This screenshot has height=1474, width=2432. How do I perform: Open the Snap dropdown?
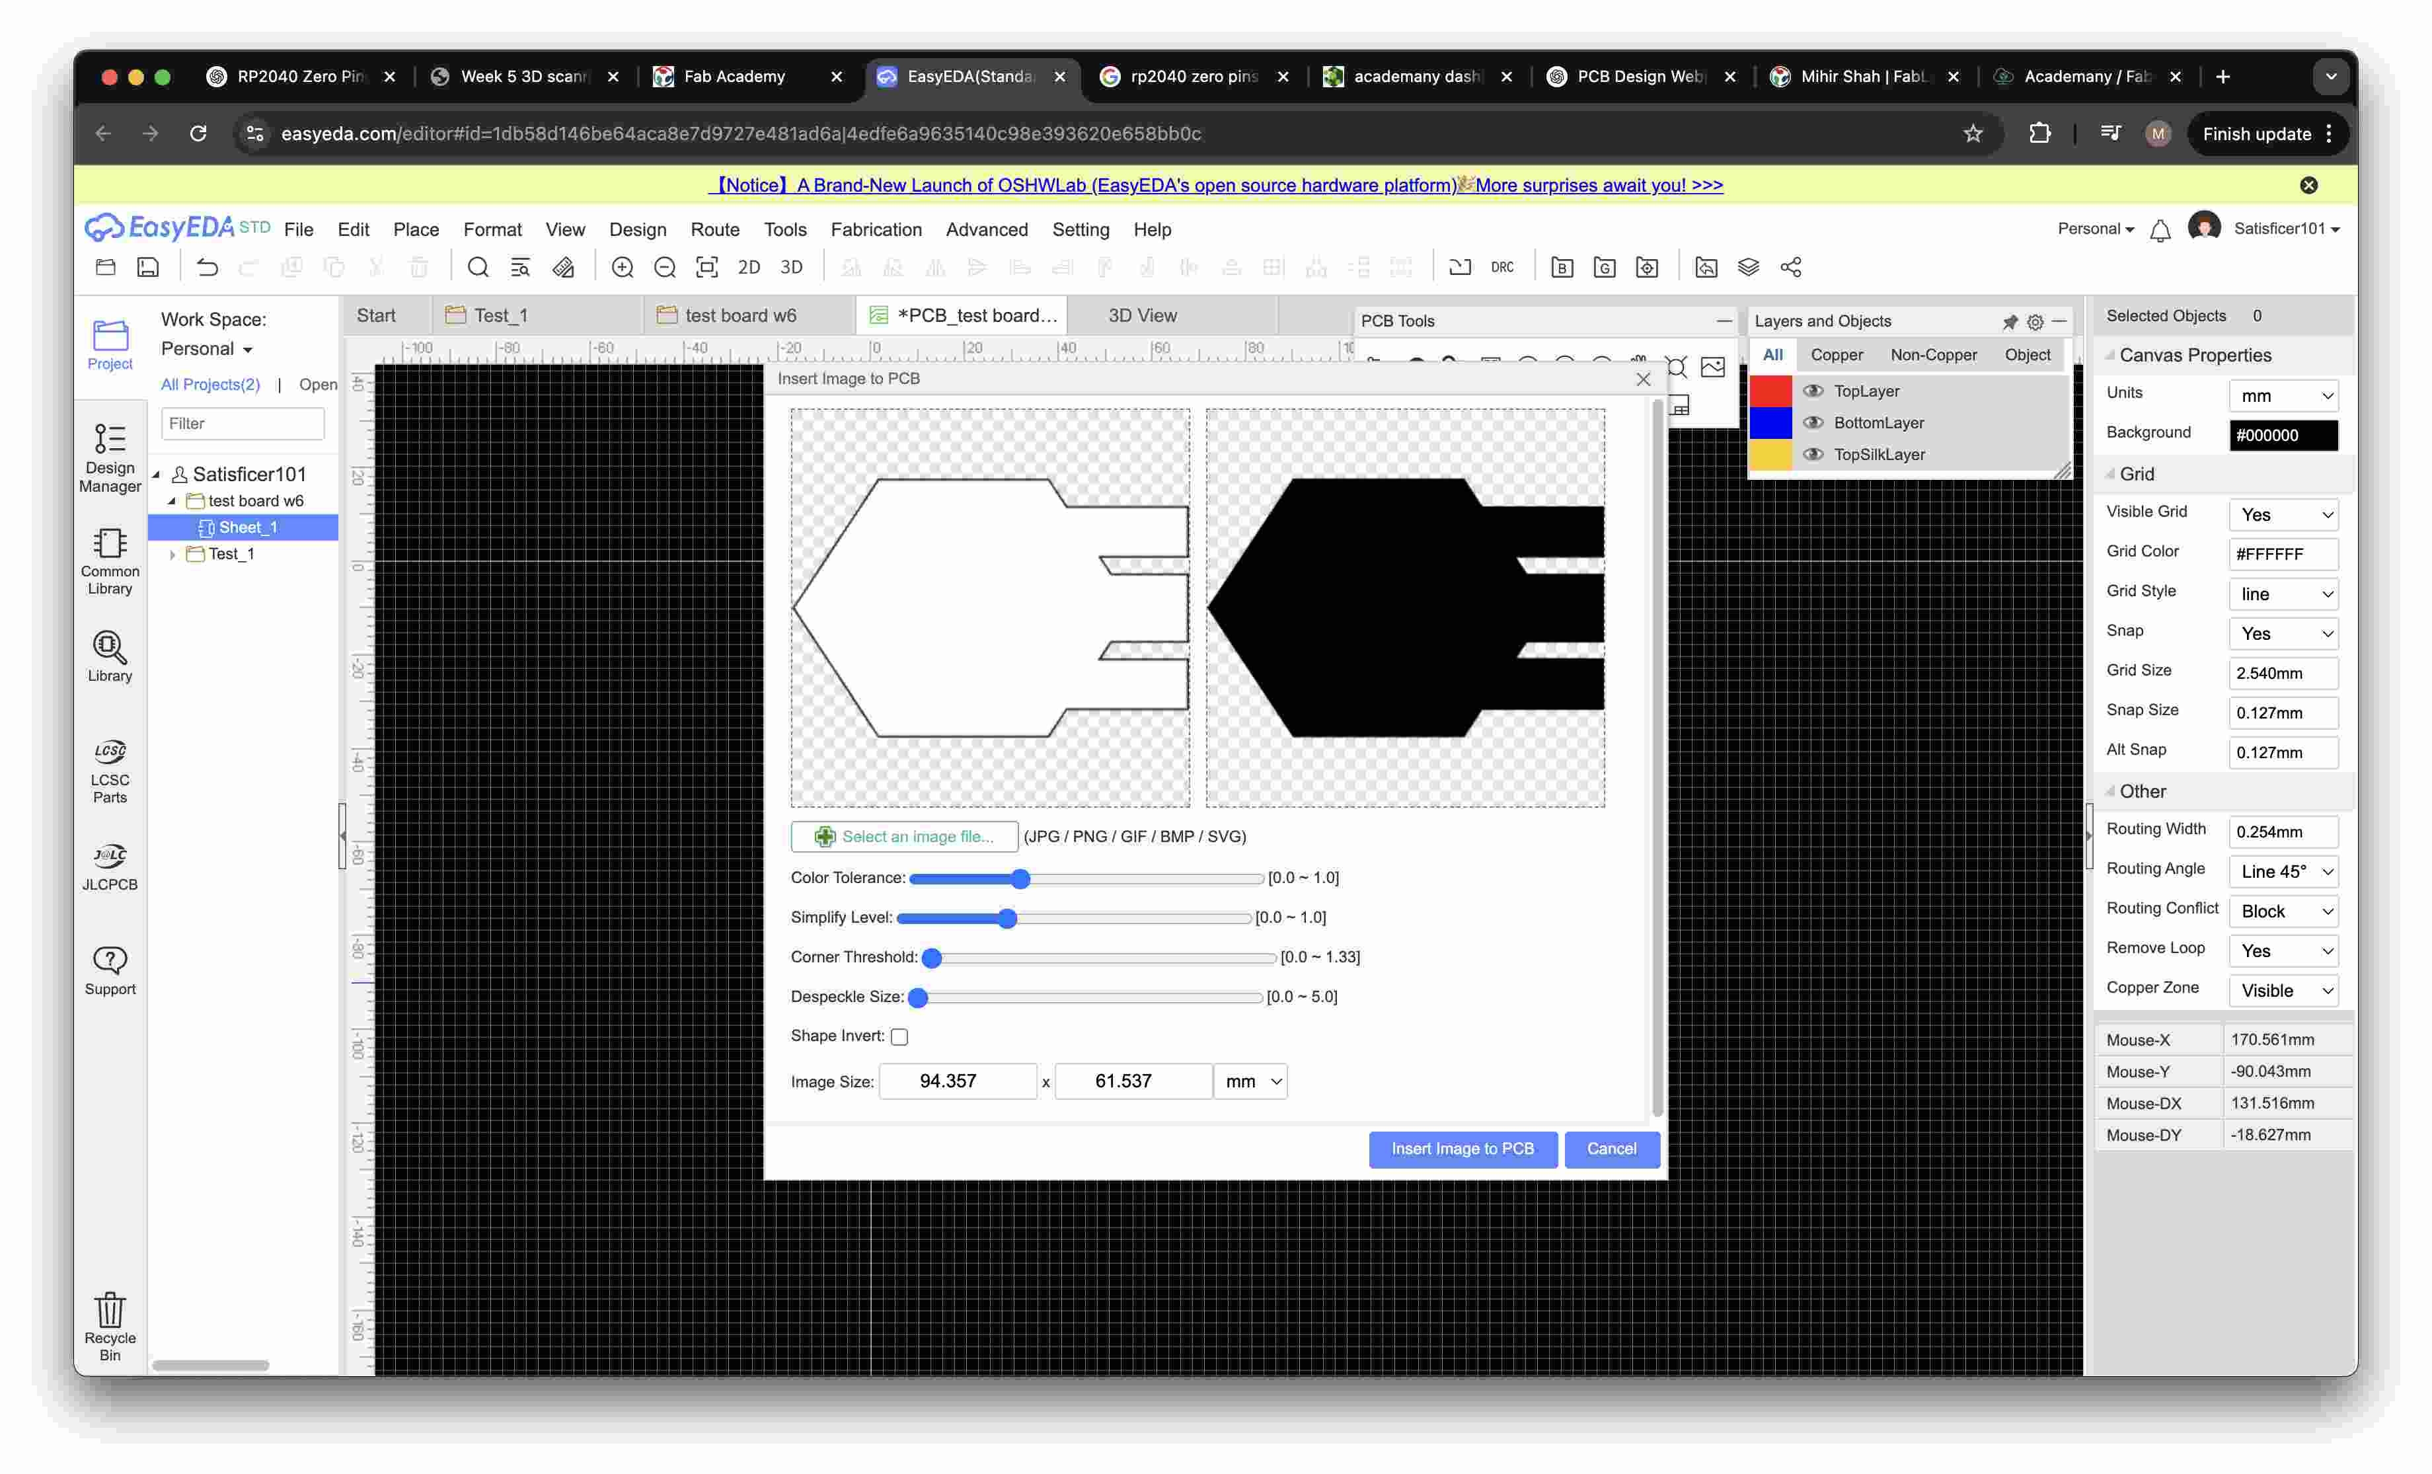click(x=2283, y=633)
